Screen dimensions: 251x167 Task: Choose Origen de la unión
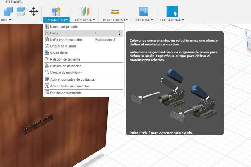(83, 46)
